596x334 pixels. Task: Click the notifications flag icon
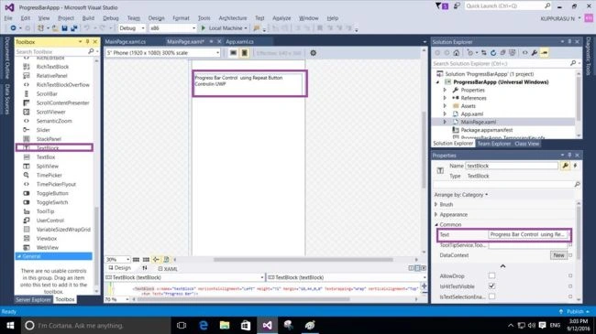pos(442,6)
